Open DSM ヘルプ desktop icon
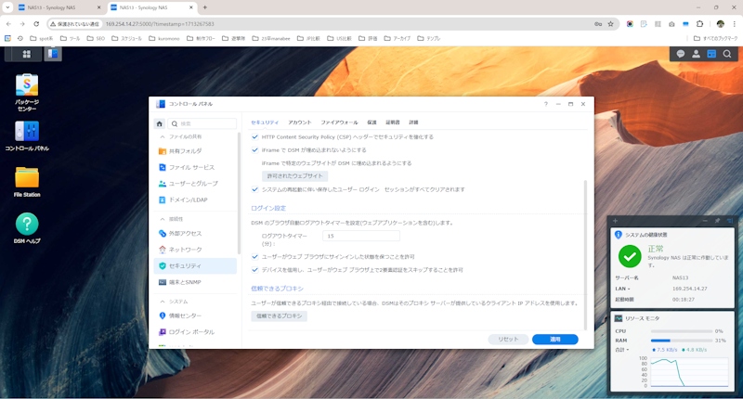Screen dimensions: 743x399 [27, 228]
